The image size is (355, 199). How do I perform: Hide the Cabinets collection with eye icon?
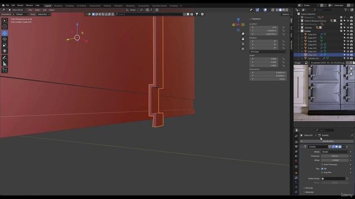[348, 28]
